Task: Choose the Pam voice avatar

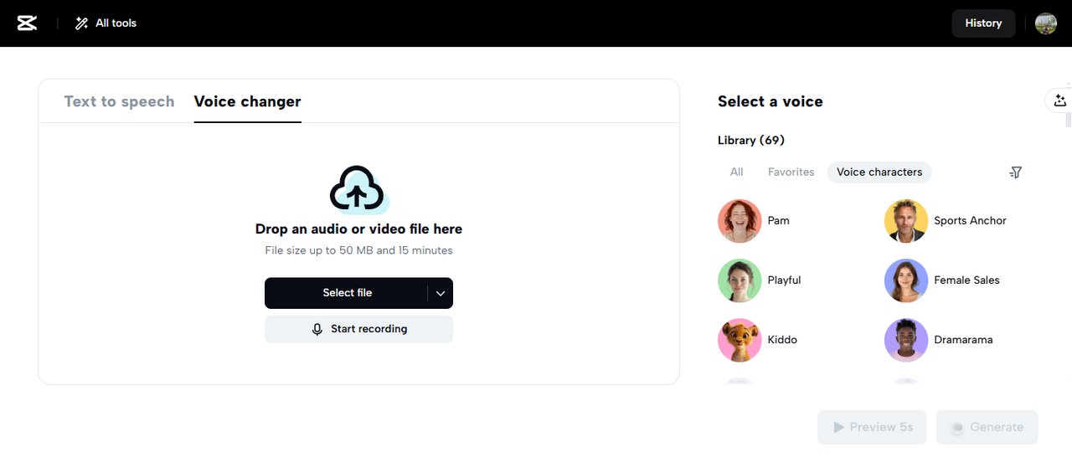Action: coord(740,221)
